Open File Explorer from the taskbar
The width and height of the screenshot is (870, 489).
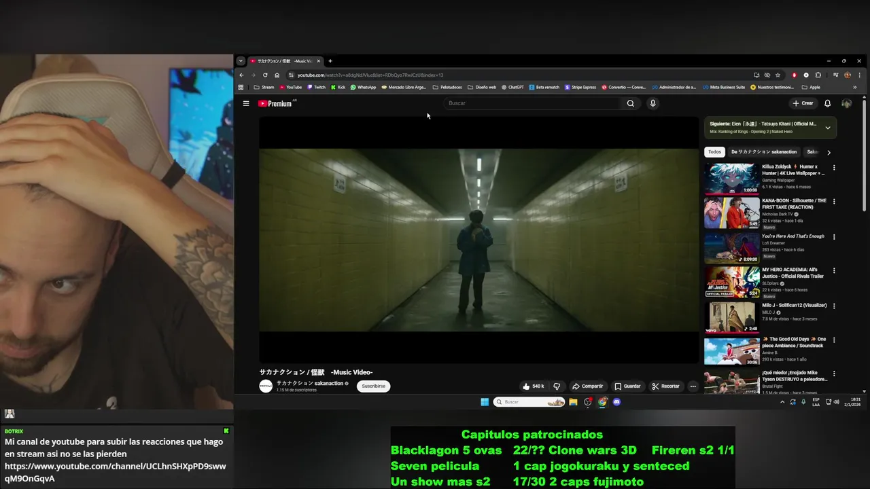[x=573, y=402]
